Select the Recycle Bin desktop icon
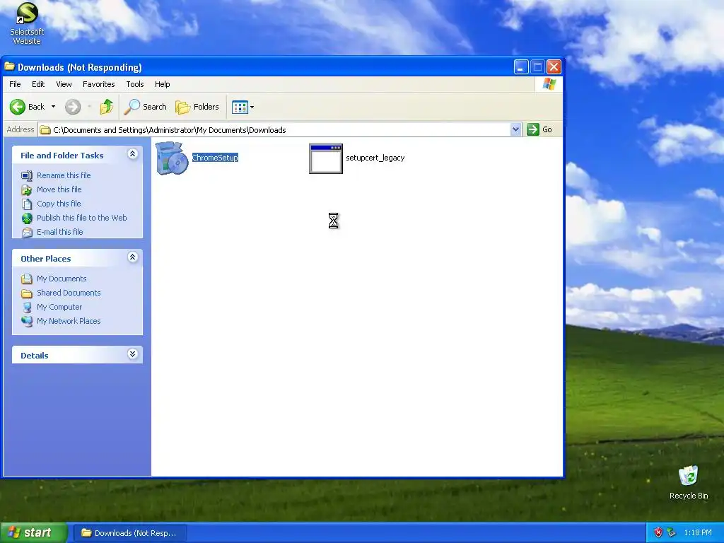 [689, 482]
